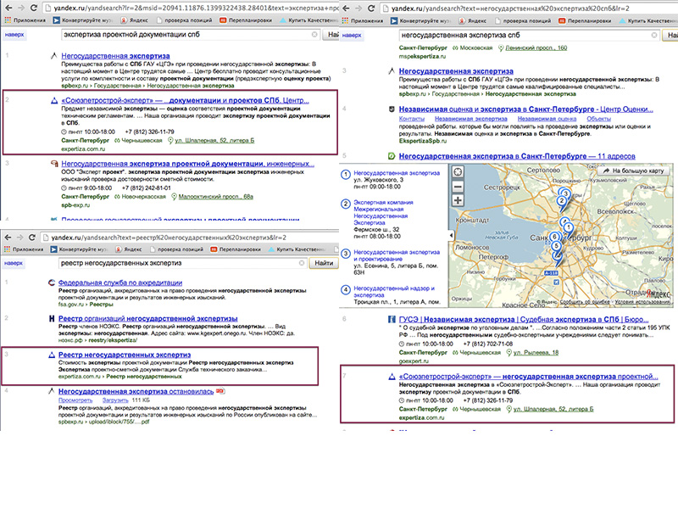
Task: Open address link 'ул. Рылеева, 18'
Action: coord(536,353)
